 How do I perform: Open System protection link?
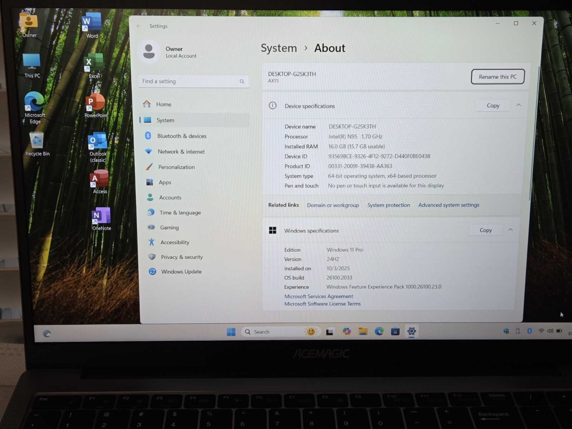[389, 205]
